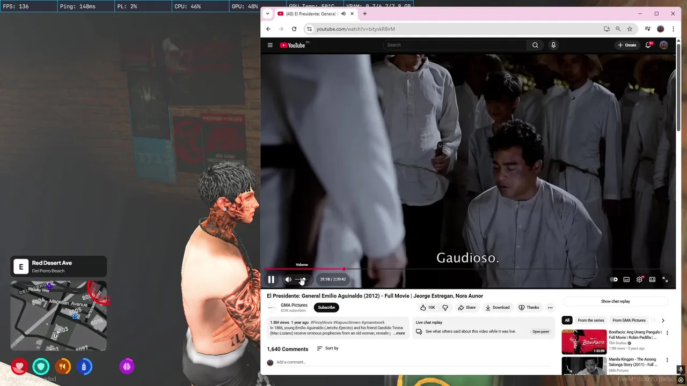
Task: Open the YouTube hamburger guide menu
Action: click(270, 45)
